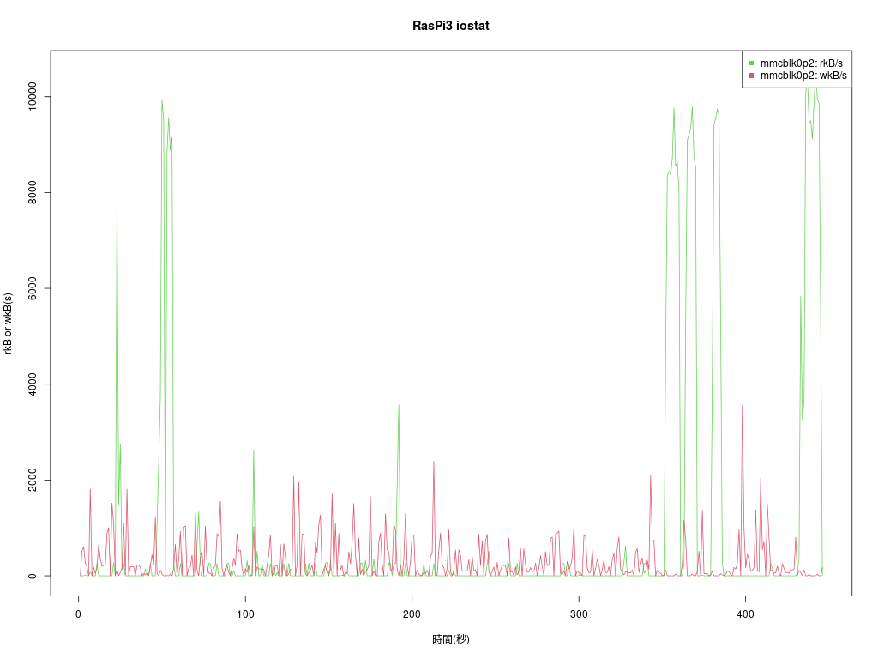Click the green rkB/s legend swatch

[751, 63]
